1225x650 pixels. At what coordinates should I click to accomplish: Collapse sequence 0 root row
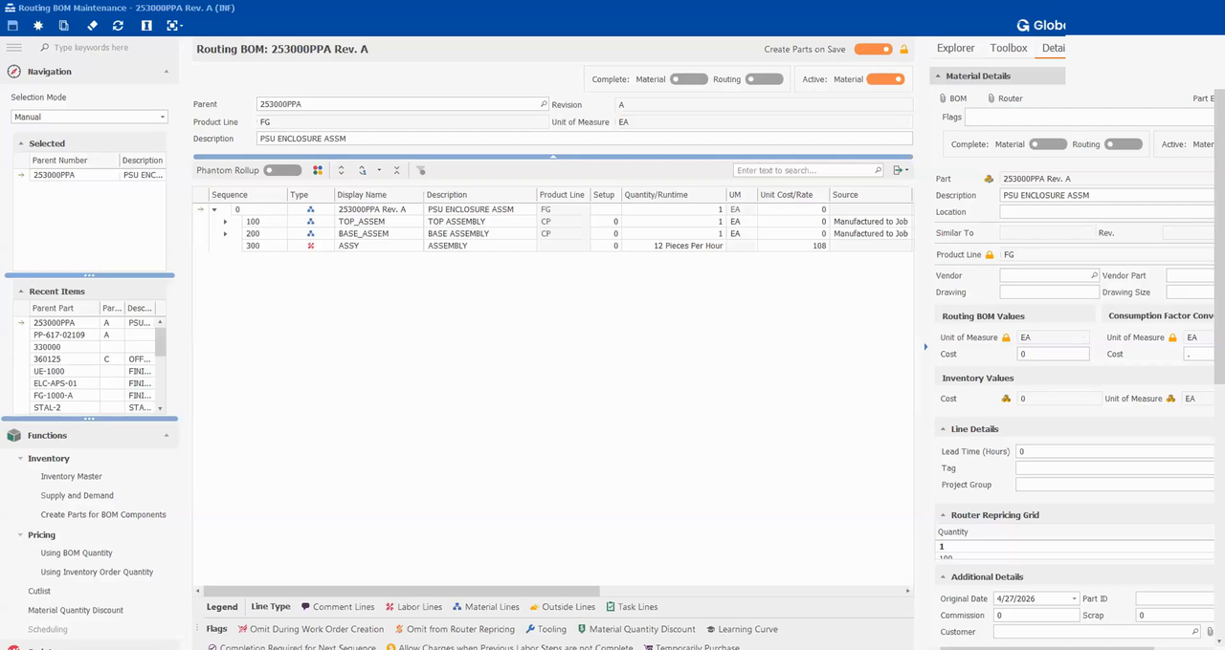(214, 209)
